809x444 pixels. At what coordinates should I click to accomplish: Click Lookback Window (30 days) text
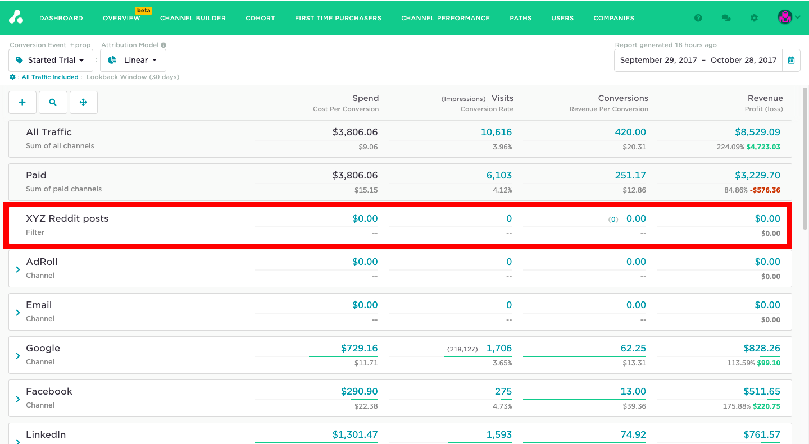coord(133,77)
